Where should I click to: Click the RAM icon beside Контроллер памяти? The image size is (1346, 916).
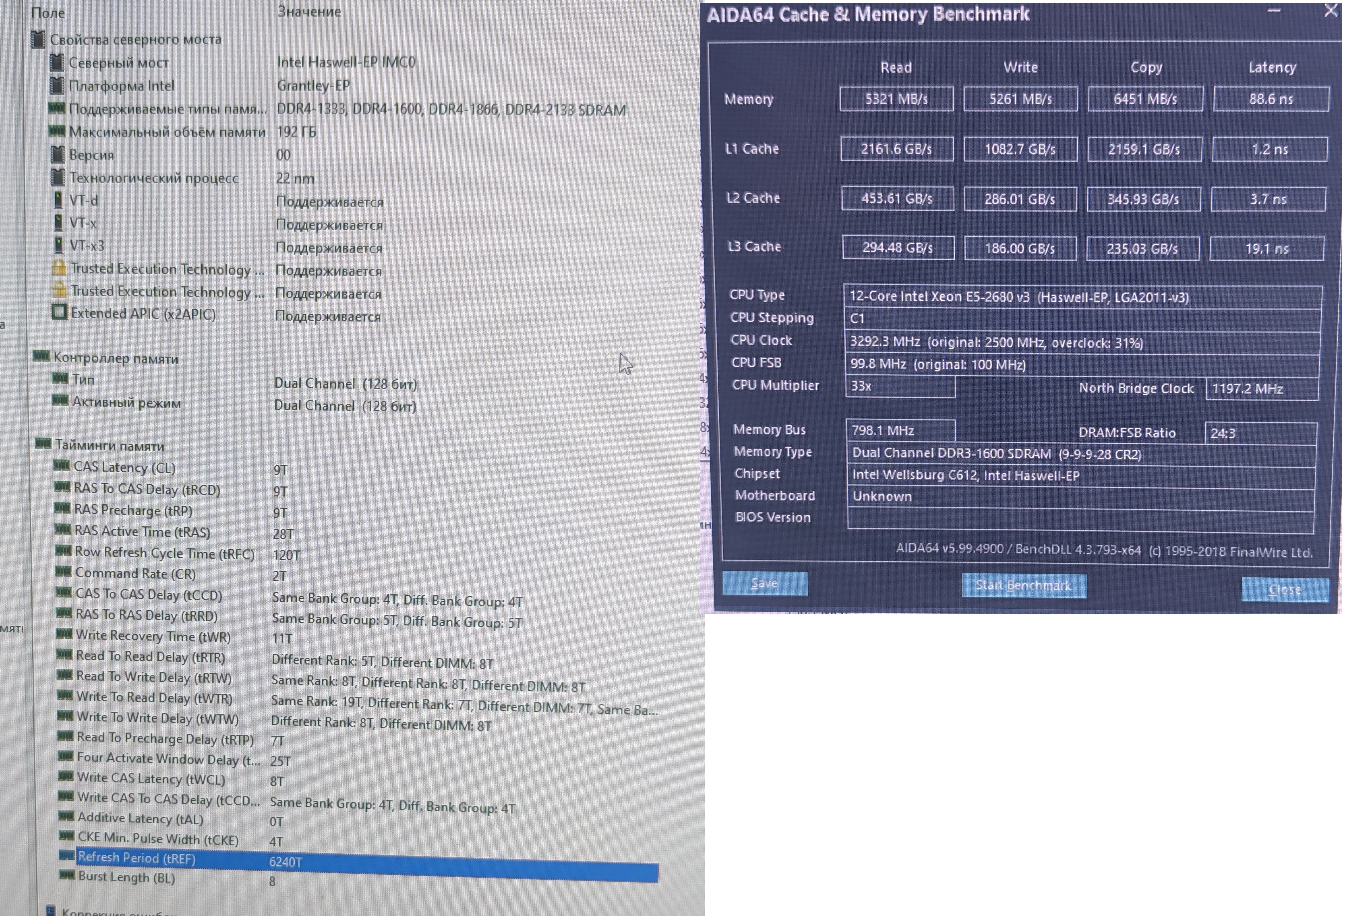coord(41,357)
